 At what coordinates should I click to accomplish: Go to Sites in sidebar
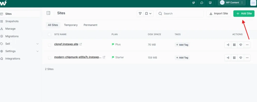coord(20,14)
